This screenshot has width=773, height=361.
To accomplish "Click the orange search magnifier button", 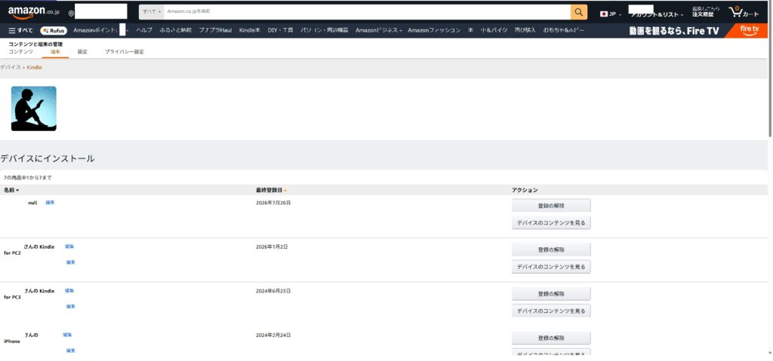I will click(579, 12).
